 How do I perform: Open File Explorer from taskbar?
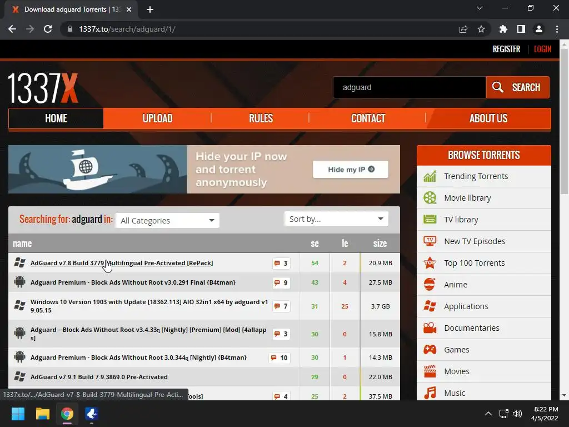coord(42,414)
